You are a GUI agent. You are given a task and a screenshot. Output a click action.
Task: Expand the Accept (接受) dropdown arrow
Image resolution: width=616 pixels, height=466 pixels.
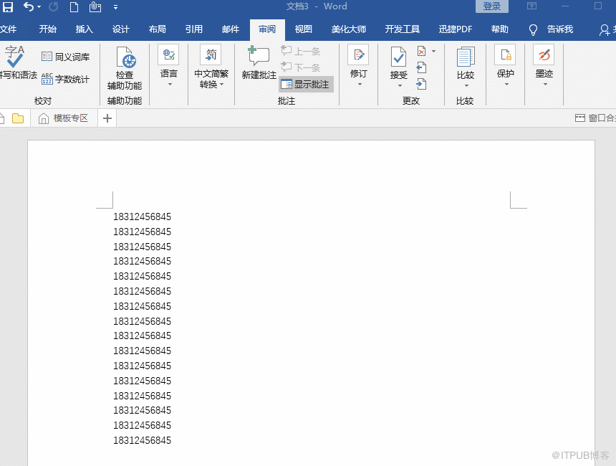[x=399, y=85]
